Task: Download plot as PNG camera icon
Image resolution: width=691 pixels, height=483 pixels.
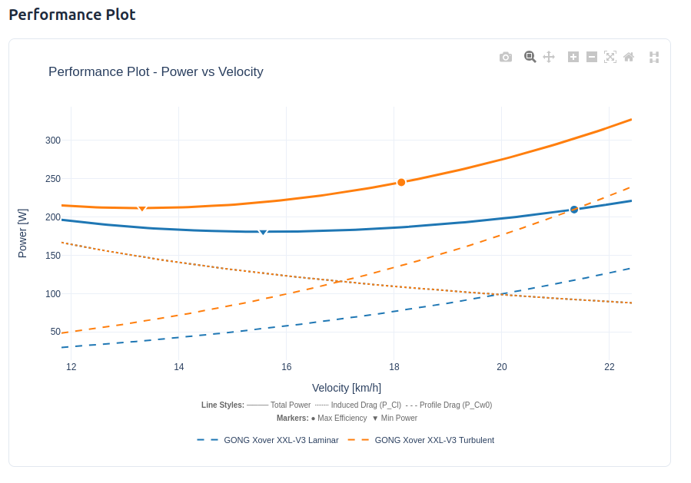Action: pos(505,57)
